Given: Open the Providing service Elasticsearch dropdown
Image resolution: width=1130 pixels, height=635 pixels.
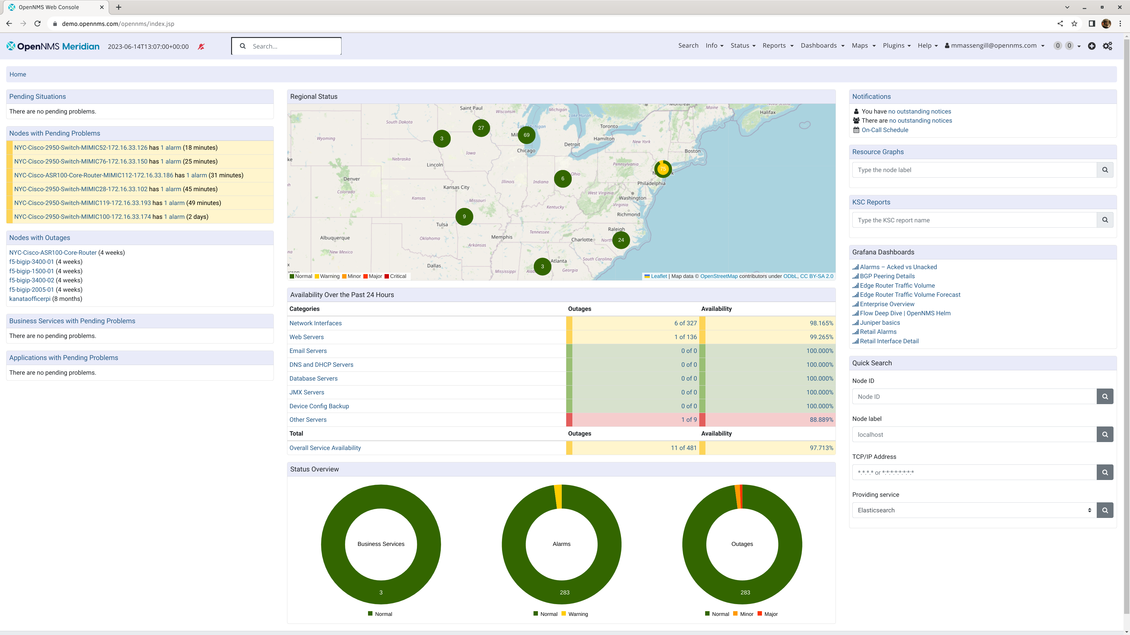Looking at the screenshot, I should pos(974,510).
